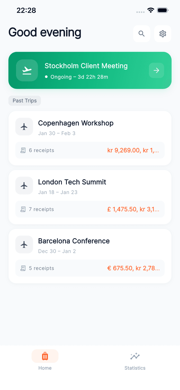180x390 pixels.
Task: Open the search icon button
Action: tap(142, 34)
